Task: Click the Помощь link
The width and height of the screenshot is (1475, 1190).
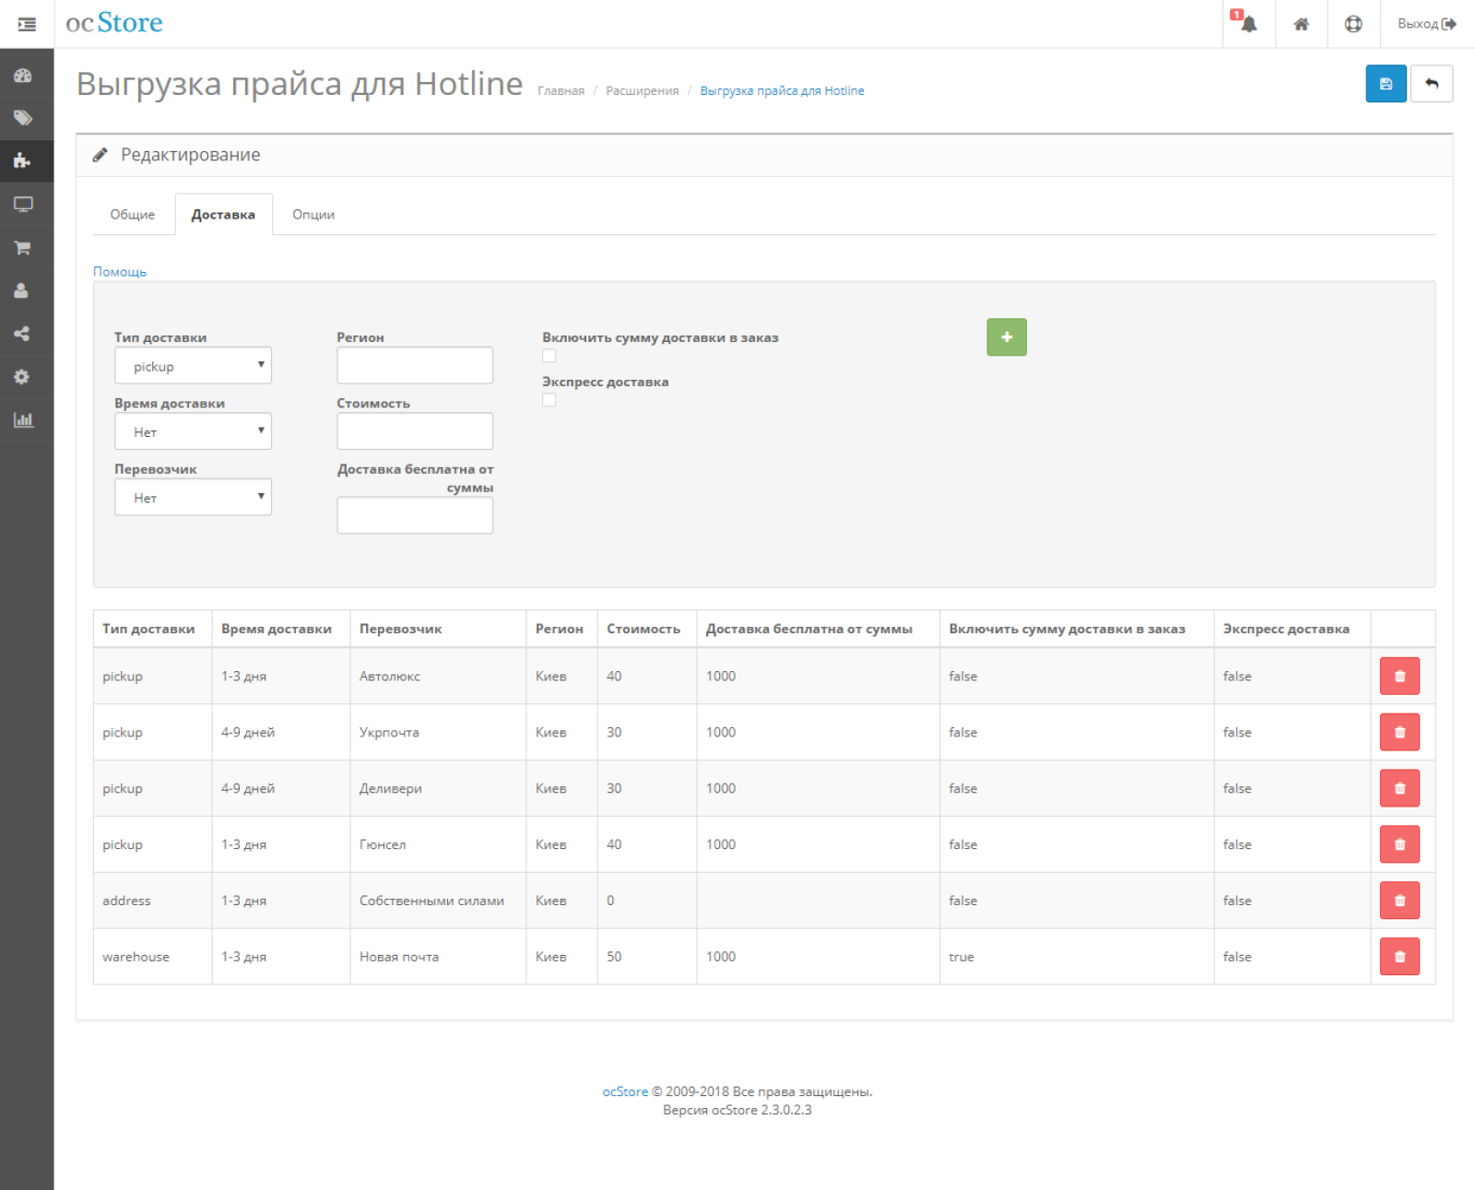Action: 120,272
